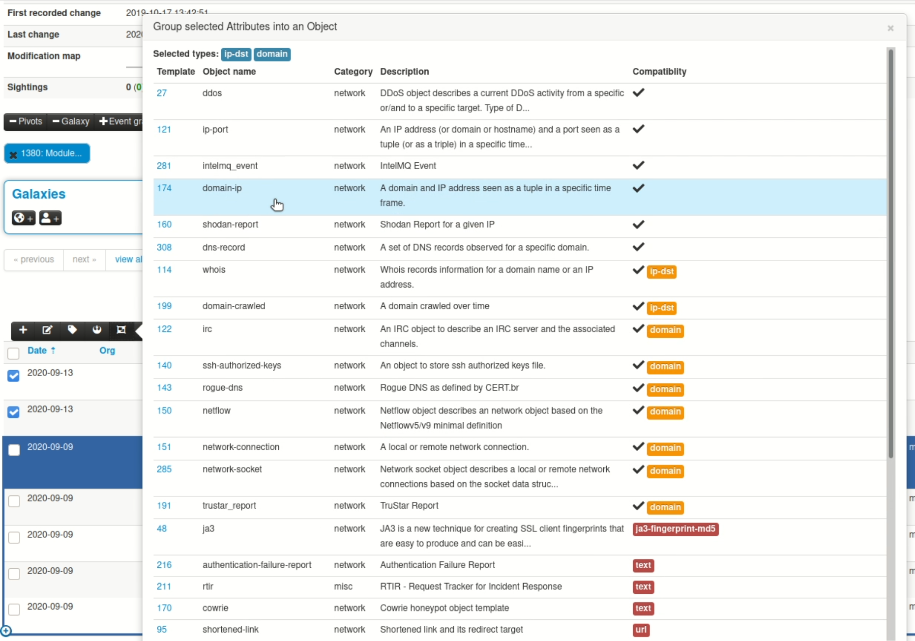The width and height of the screenshot is (915, 641).
Task: Add global galaxy via globe plus icon
Action: click(x=24, y=218)
